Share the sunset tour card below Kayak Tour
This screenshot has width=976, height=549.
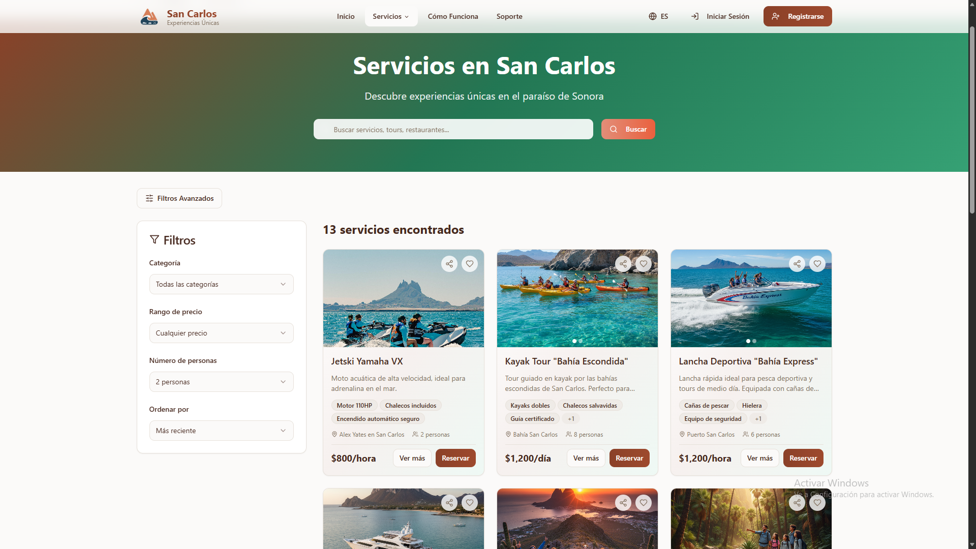623,502
